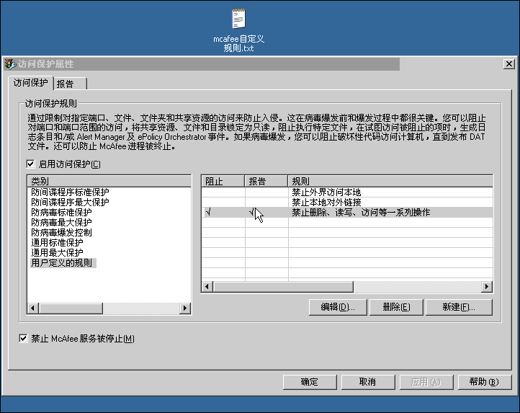The width and height of the screenshot is (520, 413).
Task: Select category 防间谍程序标准保护
Action: [70, 192]
